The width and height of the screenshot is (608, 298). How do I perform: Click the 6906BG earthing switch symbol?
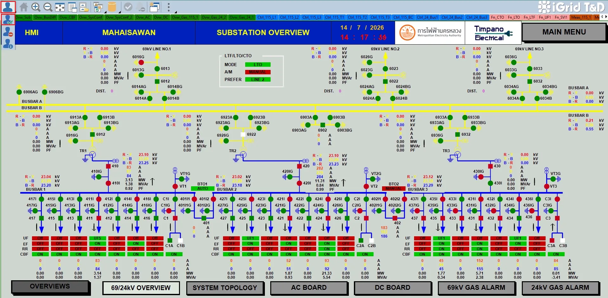pyautogui.click(x=45, y=92)
